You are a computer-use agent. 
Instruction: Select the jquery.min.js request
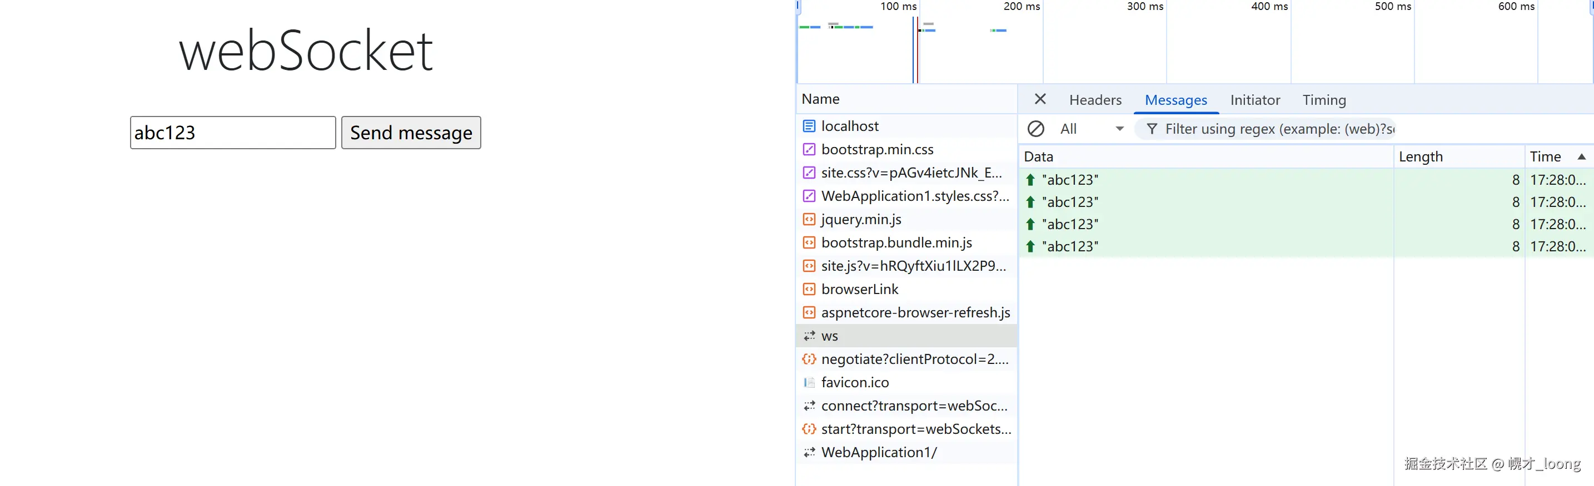tap(906, 219)
